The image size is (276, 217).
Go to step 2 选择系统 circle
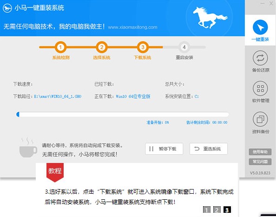coord(102,47)
